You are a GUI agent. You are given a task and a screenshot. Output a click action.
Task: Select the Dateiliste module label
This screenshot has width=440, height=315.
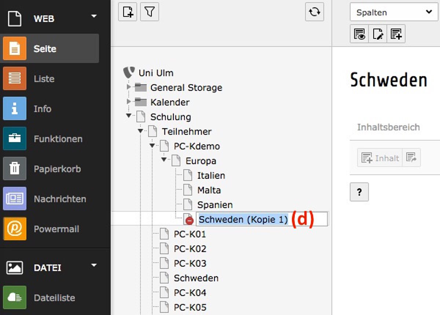pos(54,298)
